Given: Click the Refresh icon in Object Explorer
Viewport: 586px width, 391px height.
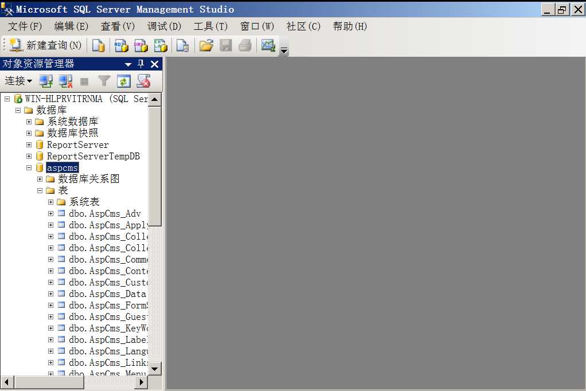Looking at the screenshot, I should pos(124,81).
